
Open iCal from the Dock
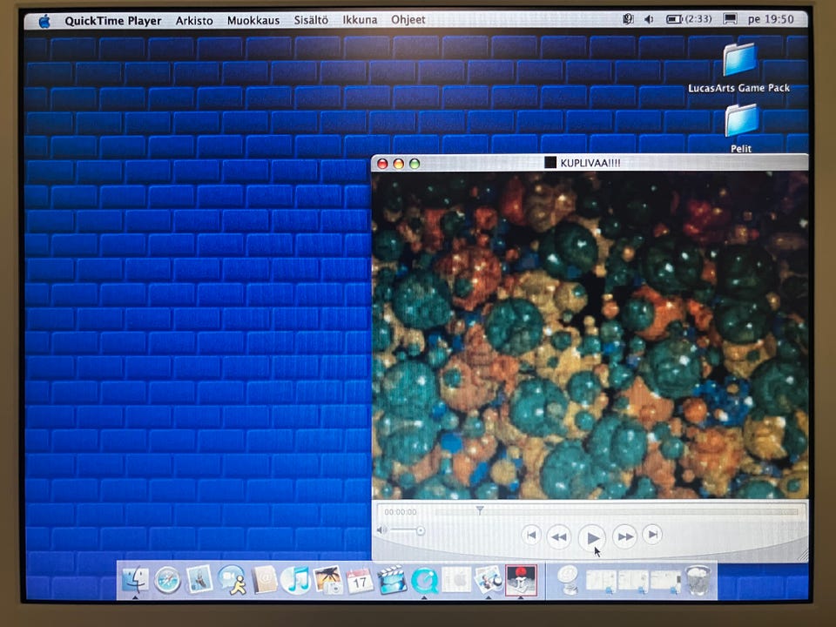(360, 581)
